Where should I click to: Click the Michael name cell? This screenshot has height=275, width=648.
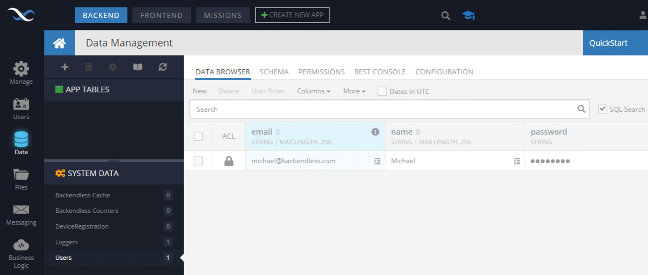pyautogui.click(x=455, y=161)
